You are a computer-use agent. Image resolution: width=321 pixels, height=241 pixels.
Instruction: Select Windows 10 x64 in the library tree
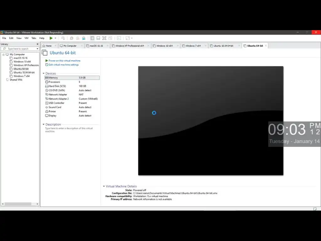click(x=22, y=62)
